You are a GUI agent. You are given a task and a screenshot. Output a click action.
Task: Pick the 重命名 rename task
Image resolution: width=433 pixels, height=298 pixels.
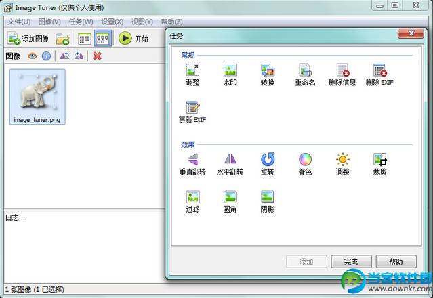point(305,74)
